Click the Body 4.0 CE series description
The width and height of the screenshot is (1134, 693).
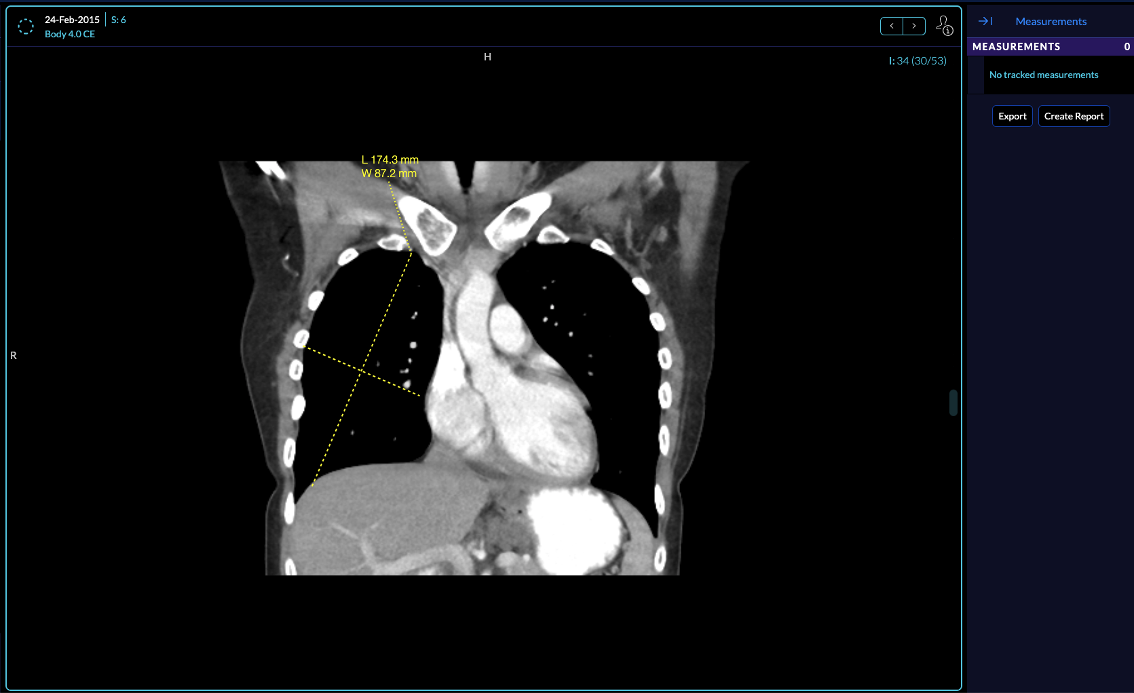coord(70,34)
